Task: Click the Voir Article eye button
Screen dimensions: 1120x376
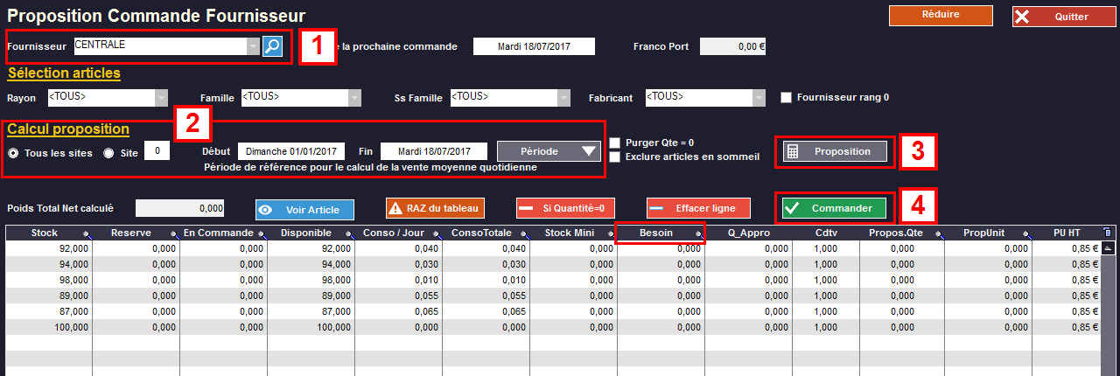Action: 304,209
